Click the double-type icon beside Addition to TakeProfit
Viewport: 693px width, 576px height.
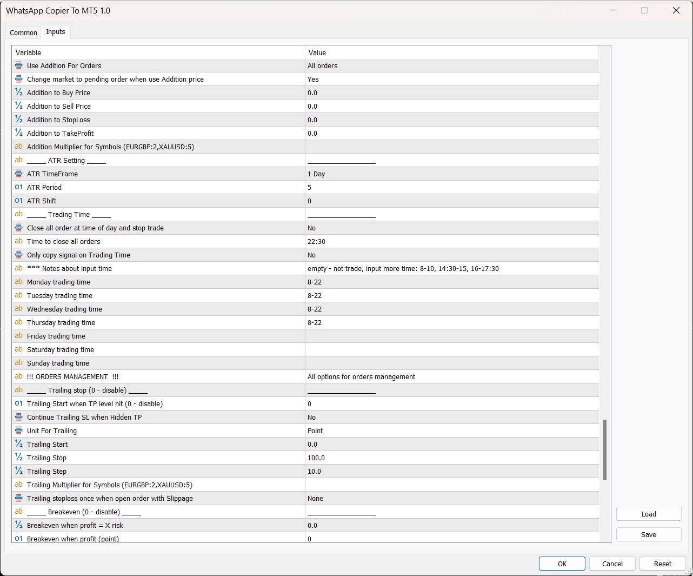pyautogui.click(x=19, y=133)
